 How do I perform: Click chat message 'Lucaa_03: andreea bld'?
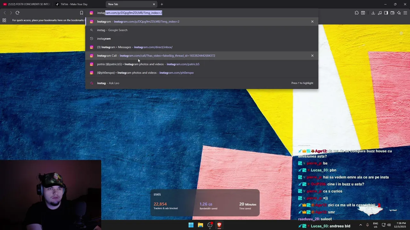pyautogui.click(x=324, y=226)
